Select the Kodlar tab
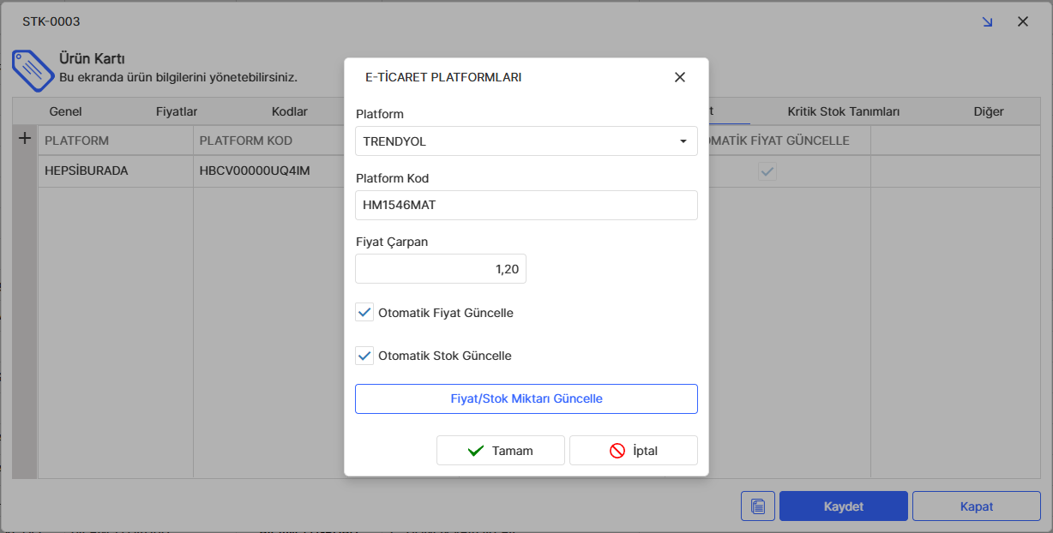 click(x=289, y=111)
